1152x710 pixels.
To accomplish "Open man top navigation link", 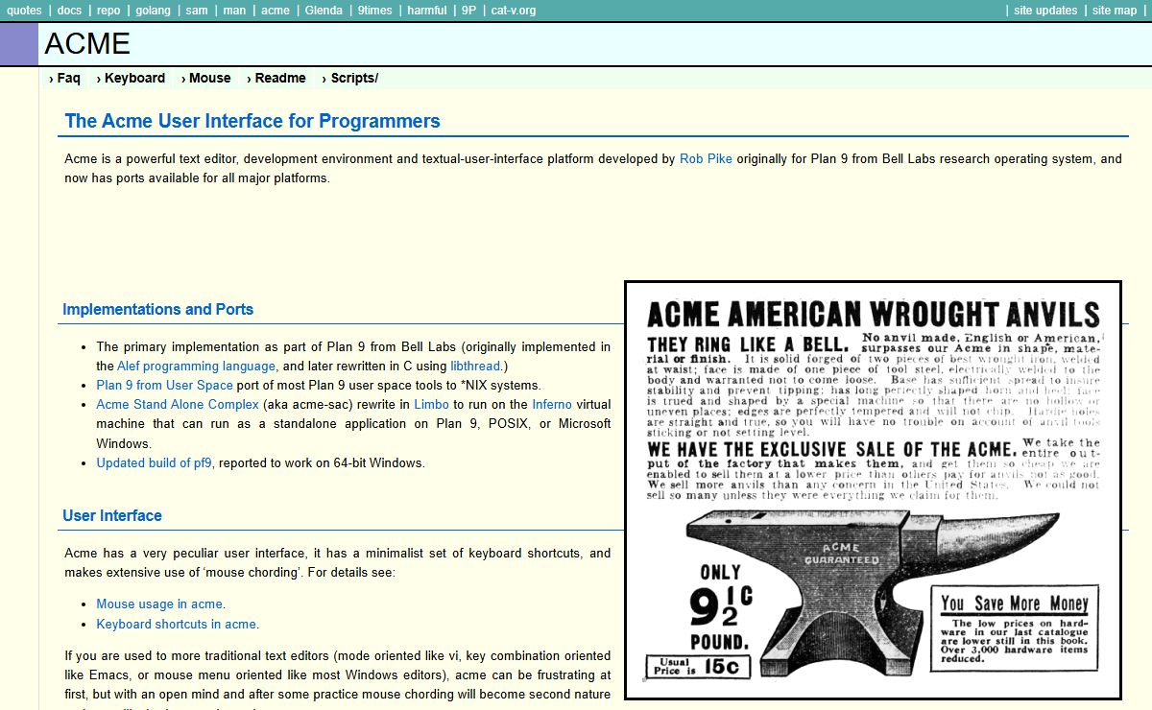I will (x=234, y=11).
